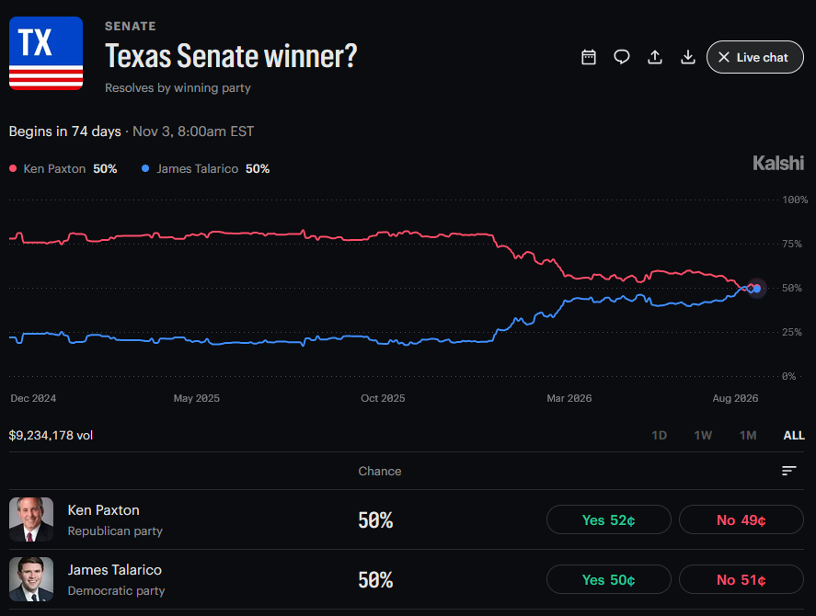Click the chart's current endpoint marker

[757, 288]
